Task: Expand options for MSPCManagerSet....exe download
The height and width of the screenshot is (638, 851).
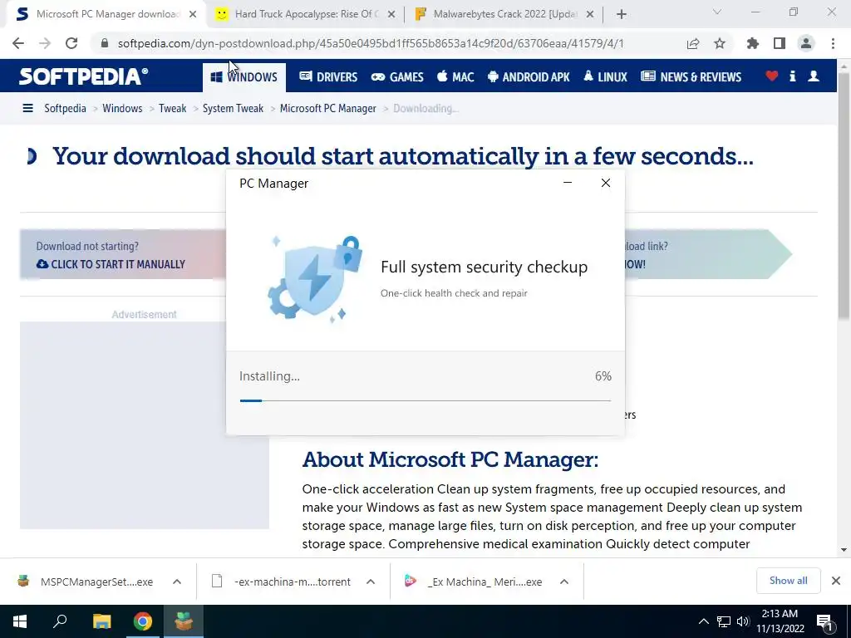Action: tap(177, 582)
